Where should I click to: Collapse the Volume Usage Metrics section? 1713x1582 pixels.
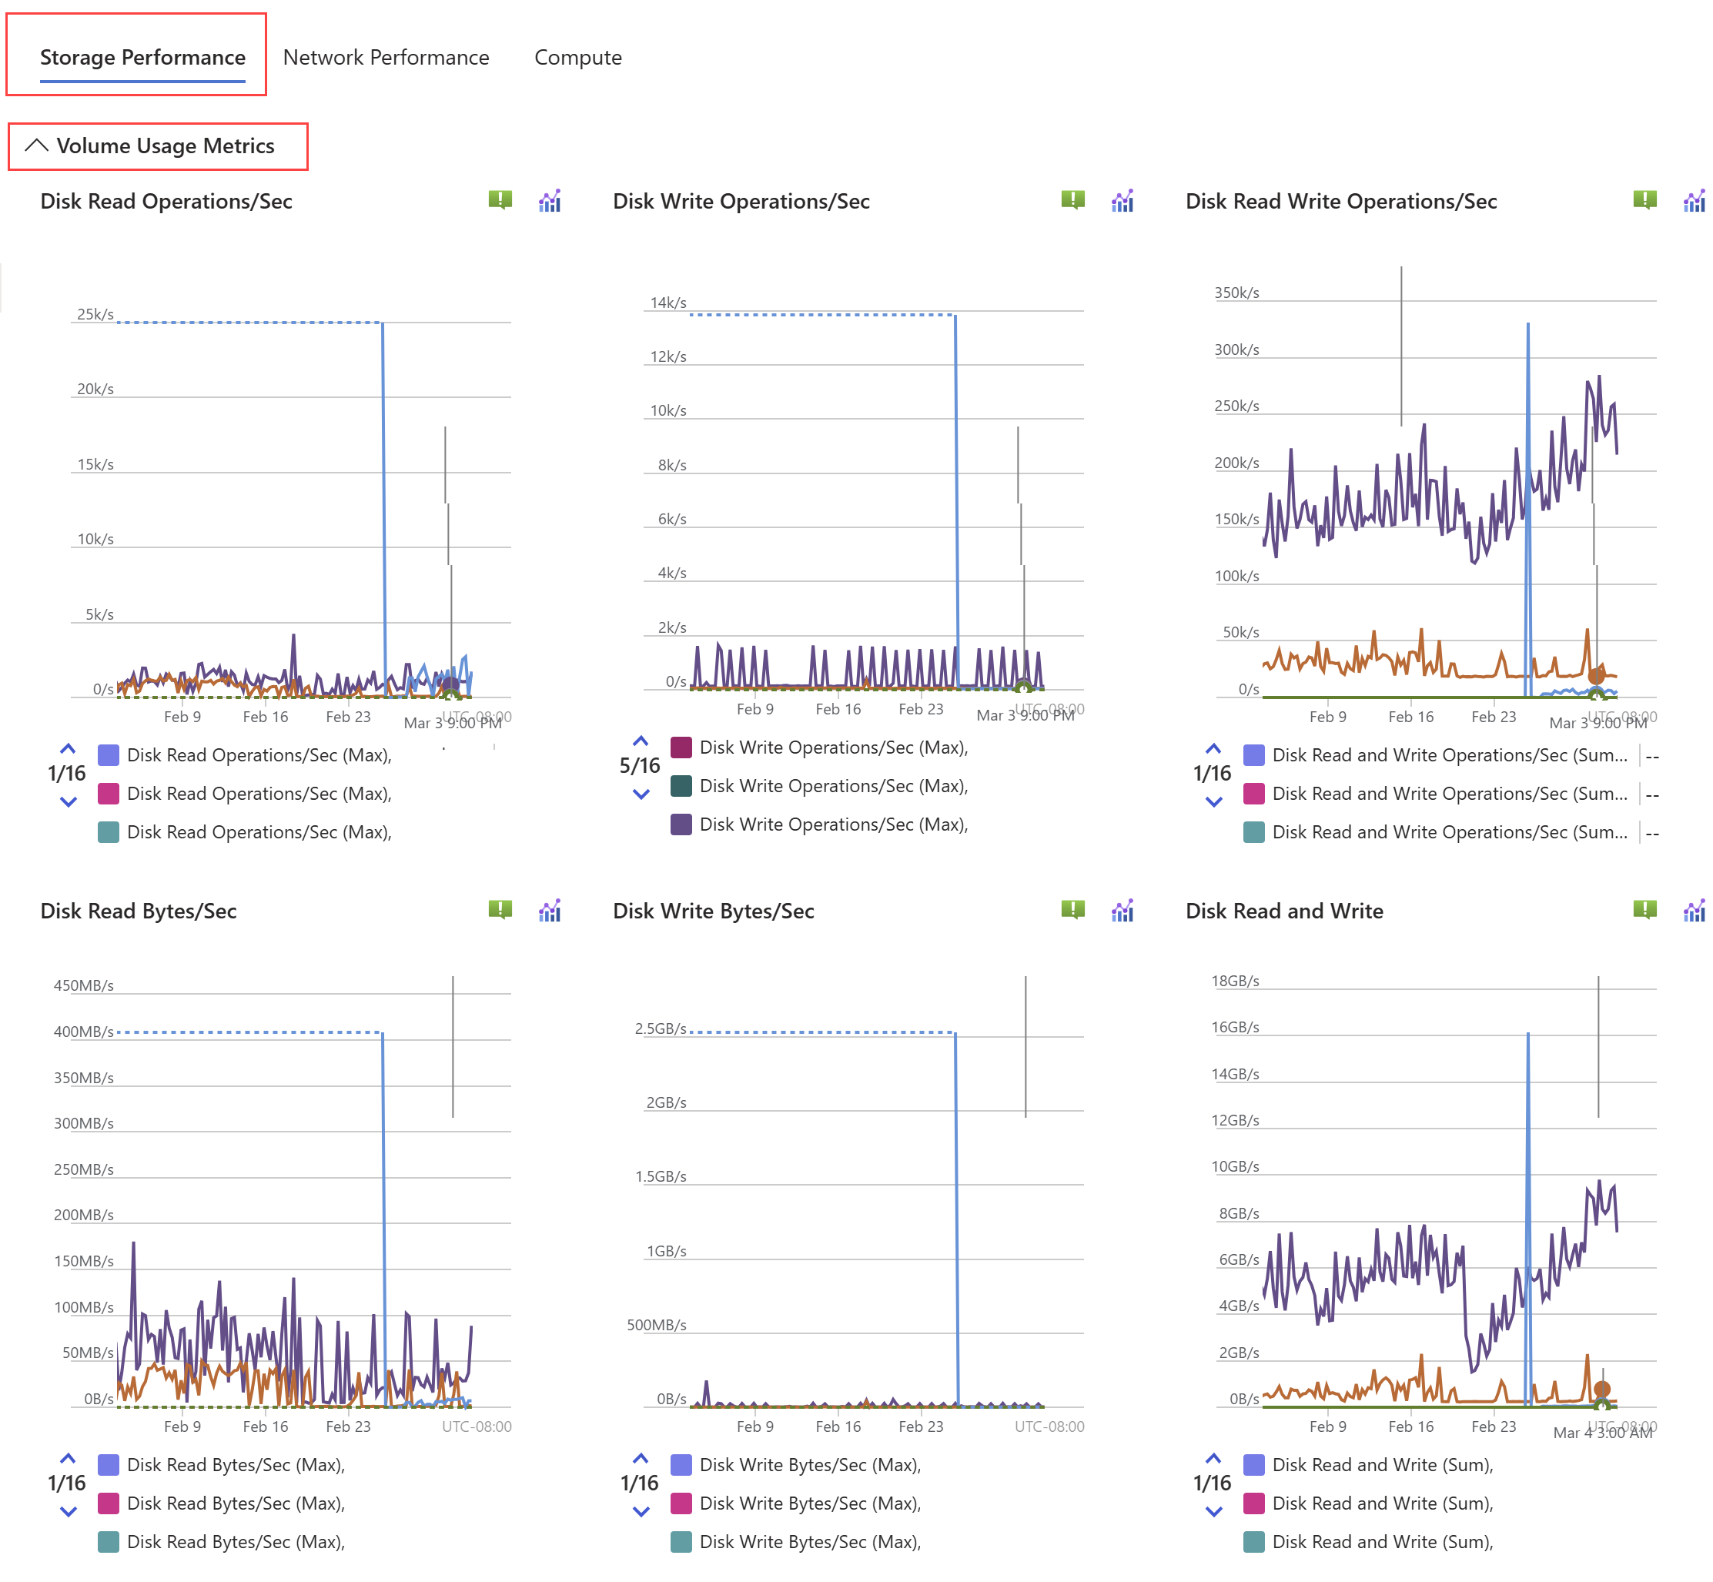coord(37,145)
